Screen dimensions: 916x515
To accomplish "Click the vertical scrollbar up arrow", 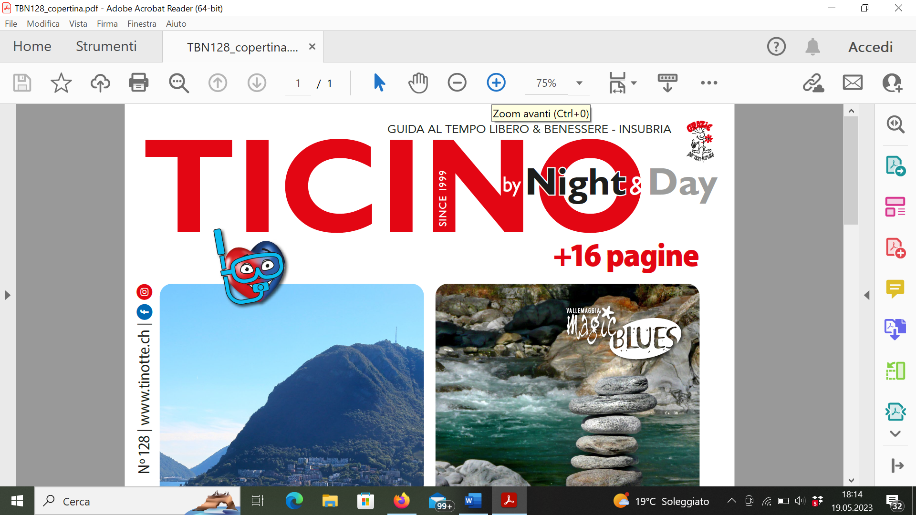I will 851,111.
